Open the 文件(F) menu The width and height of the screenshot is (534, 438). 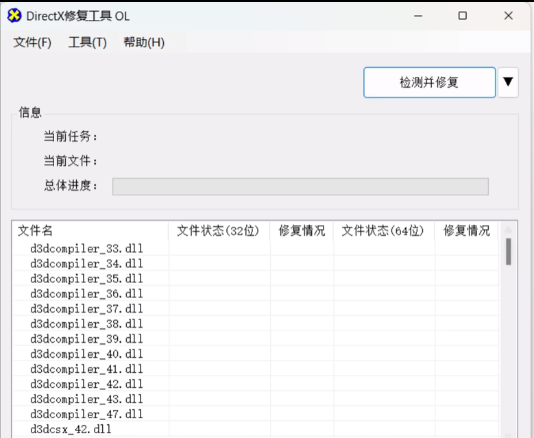(32, 42)
